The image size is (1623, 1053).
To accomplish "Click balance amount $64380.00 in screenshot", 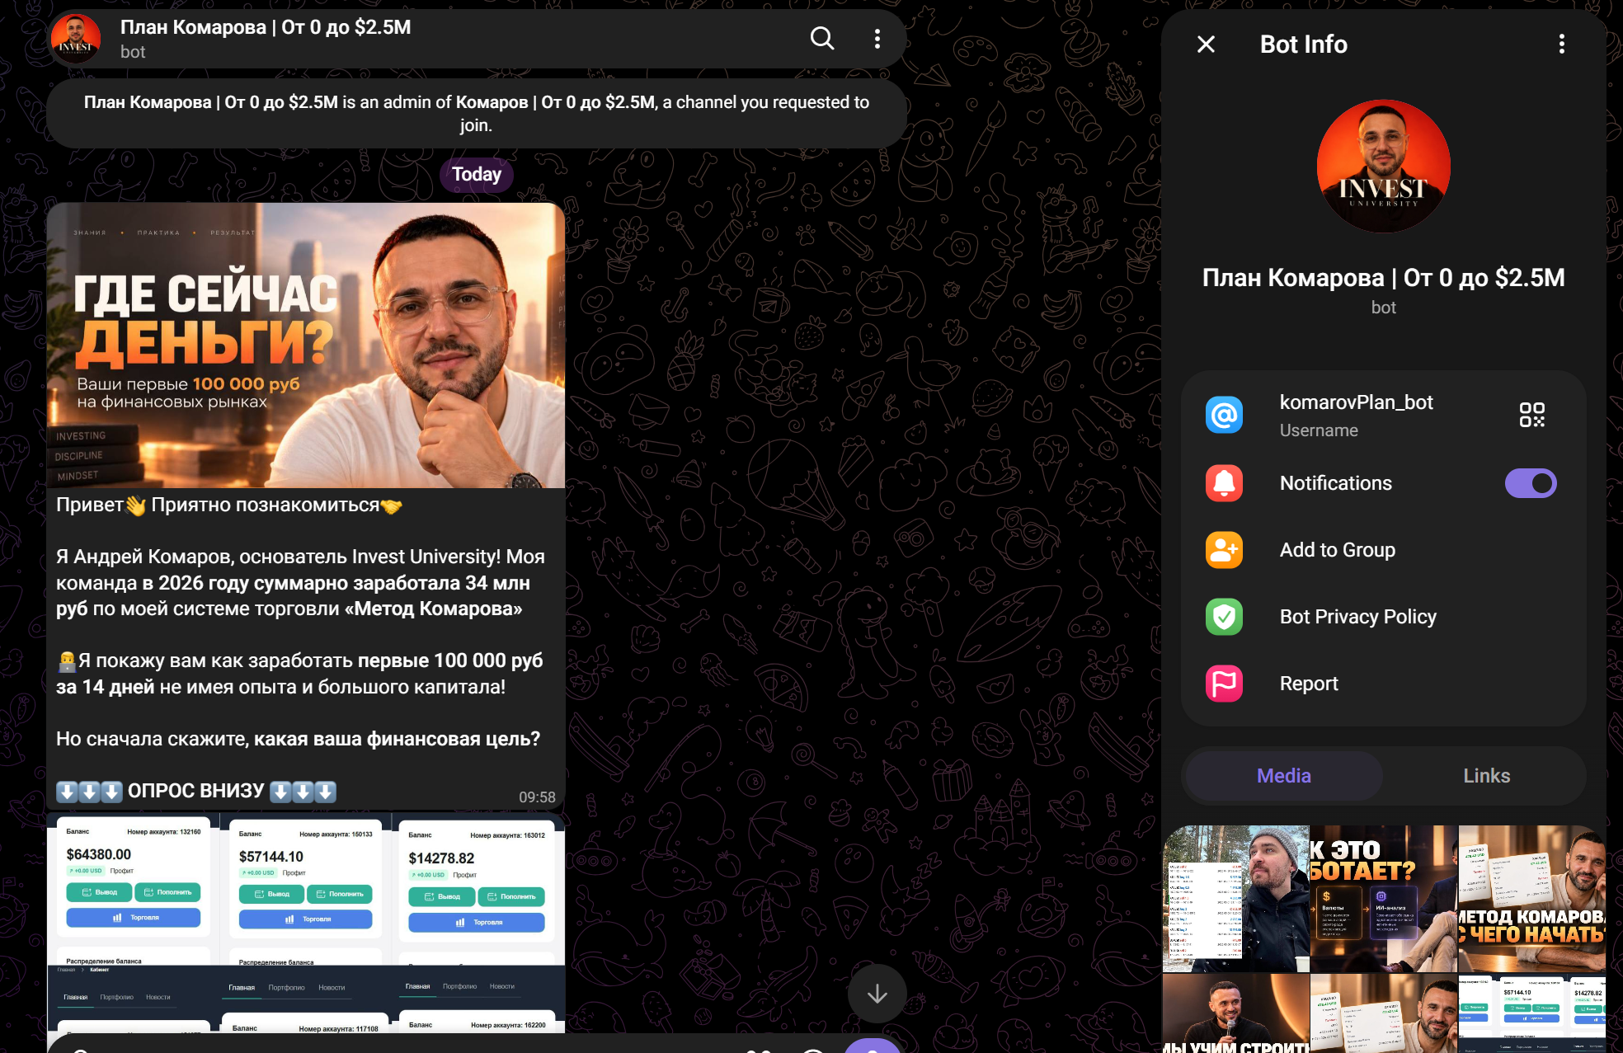I will pos(99,854).
